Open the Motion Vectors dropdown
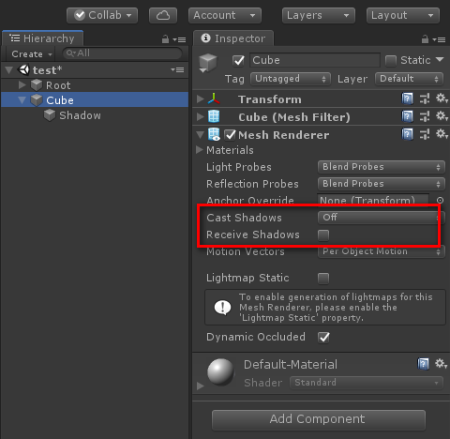The width and height of the screenshot is (450, 439). 382,251
